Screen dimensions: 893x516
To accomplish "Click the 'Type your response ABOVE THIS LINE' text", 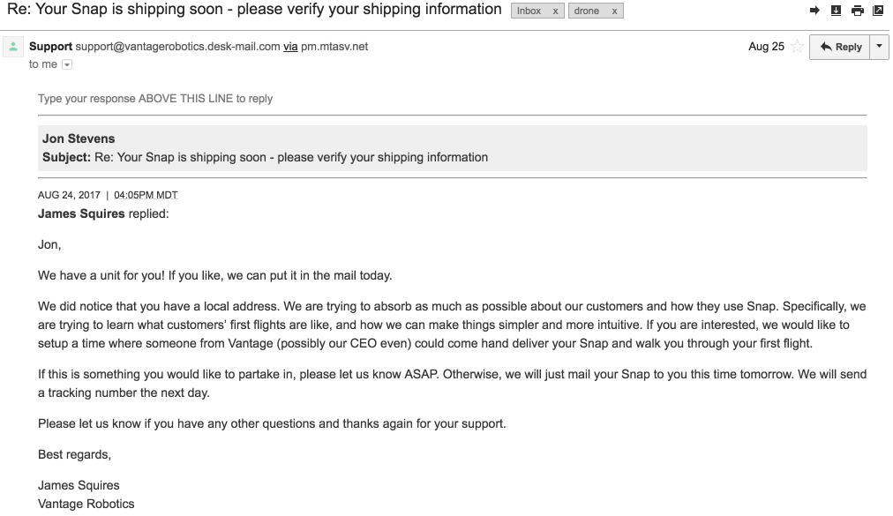I will [155, 99].
